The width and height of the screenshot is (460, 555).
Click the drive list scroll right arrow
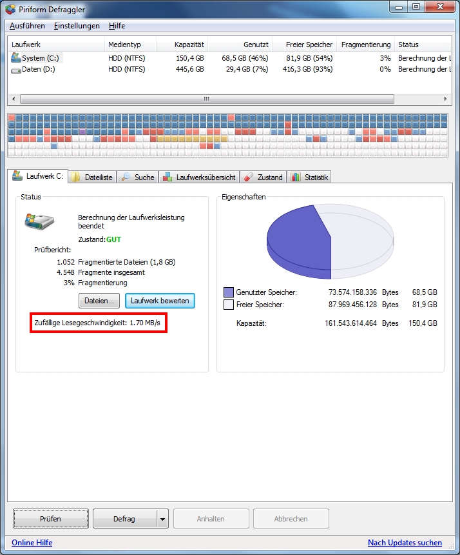click(x=446, y=99)
